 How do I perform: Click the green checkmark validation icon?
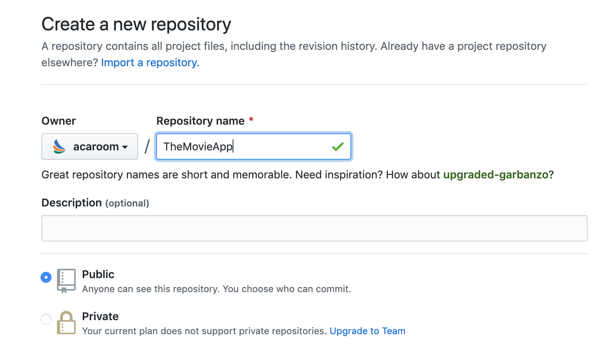(x=338, y=146)
